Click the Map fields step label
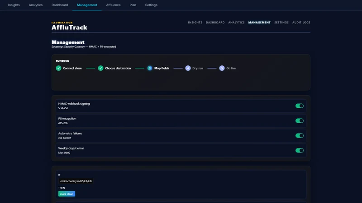362x203 pixels. point(162,69)
